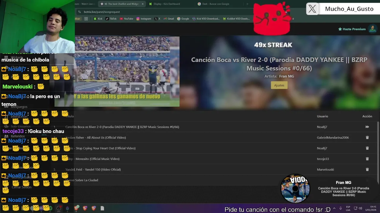Open the Google bookmark
The image size is (380, 213).
(x=183, y=19)
